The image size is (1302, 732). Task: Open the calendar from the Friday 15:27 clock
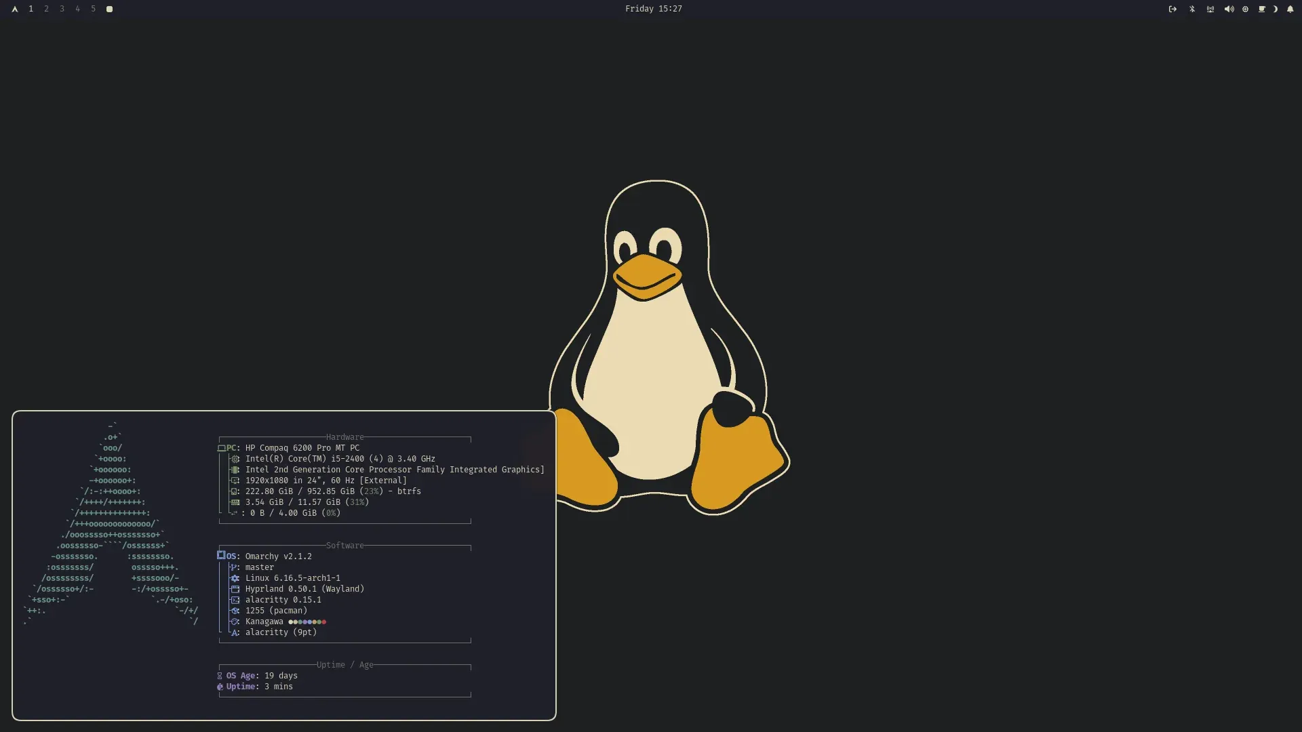coord(653,9)
